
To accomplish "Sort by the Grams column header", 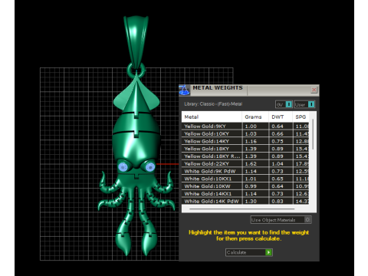I will (255, 117).
